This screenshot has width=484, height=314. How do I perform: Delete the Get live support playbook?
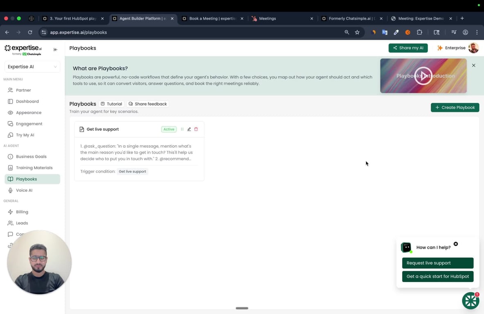[x=196, y=129]
